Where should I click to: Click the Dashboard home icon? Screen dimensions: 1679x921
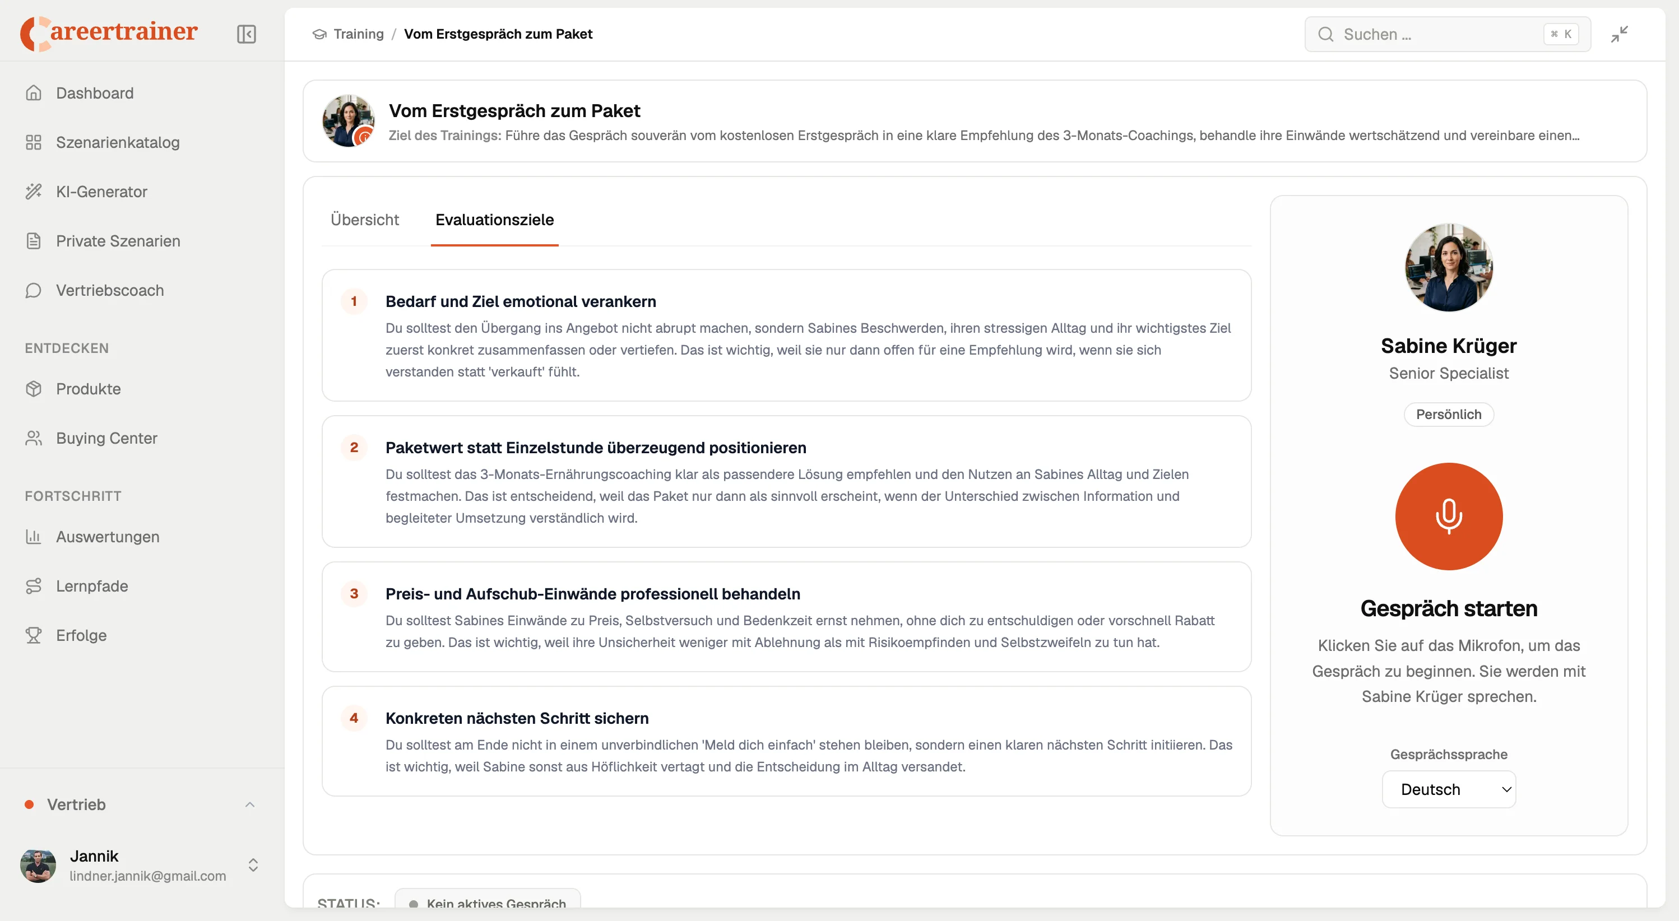34,93
